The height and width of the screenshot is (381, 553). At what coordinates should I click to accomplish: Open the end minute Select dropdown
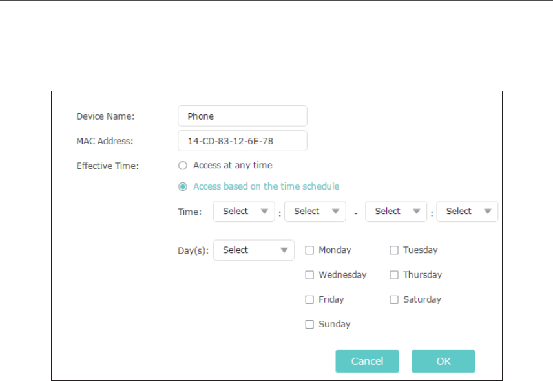(x=467, y=211)
